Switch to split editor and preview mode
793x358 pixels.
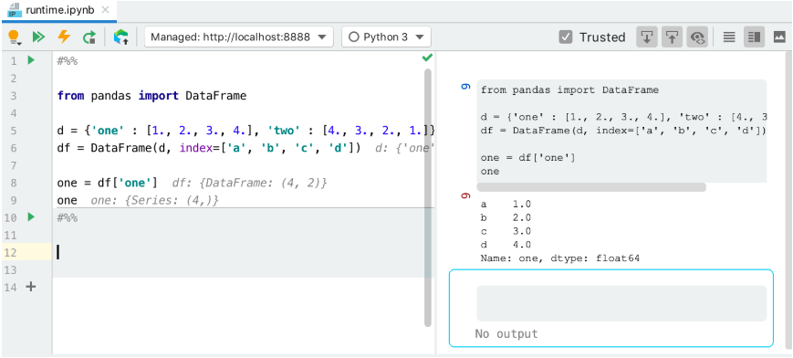tap(754, 37)
